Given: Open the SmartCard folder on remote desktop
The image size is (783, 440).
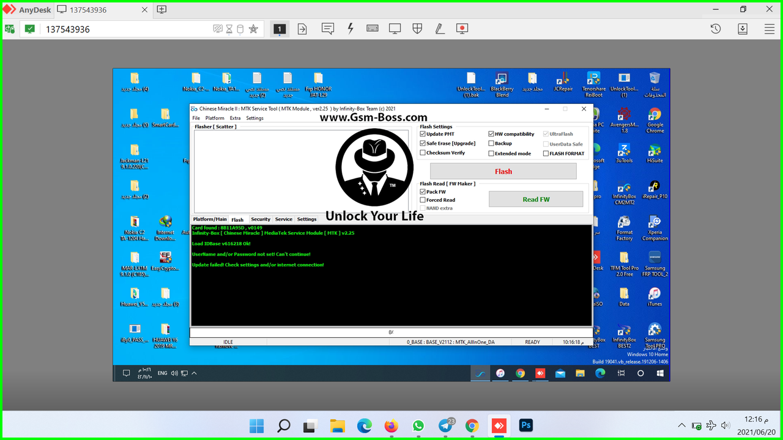Looking at the screenshot, I should pos(165,118).
